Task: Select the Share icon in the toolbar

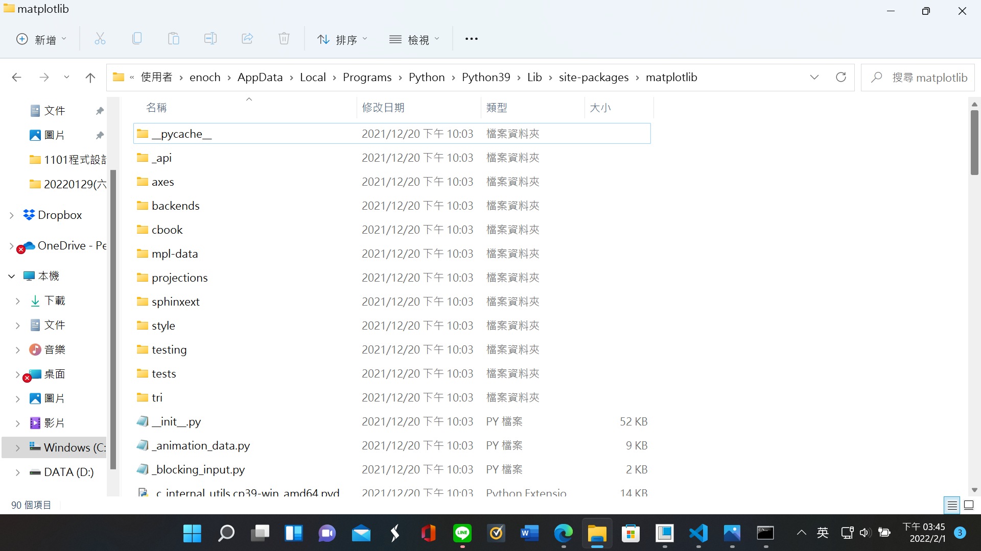Action: click(247, 38)
